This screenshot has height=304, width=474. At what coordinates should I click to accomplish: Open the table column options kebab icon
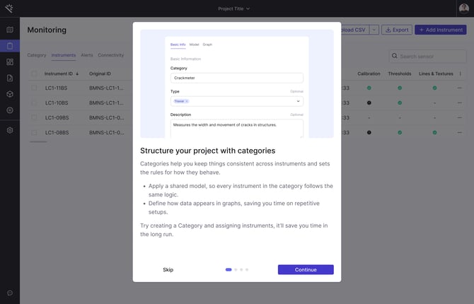461,74
